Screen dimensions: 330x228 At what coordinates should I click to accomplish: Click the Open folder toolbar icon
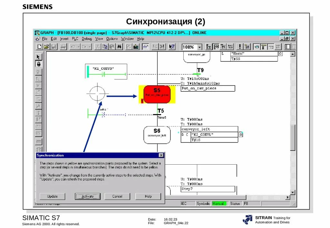coord(46,47)
